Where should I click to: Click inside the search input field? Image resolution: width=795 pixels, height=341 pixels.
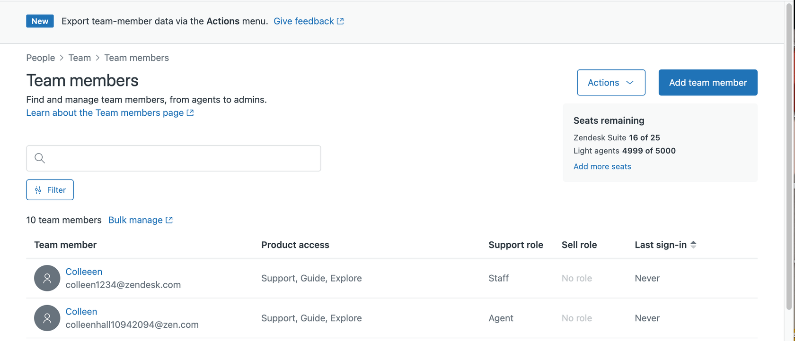174,158
